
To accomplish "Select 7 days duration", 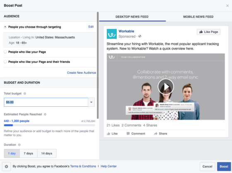I will (29, 154).
